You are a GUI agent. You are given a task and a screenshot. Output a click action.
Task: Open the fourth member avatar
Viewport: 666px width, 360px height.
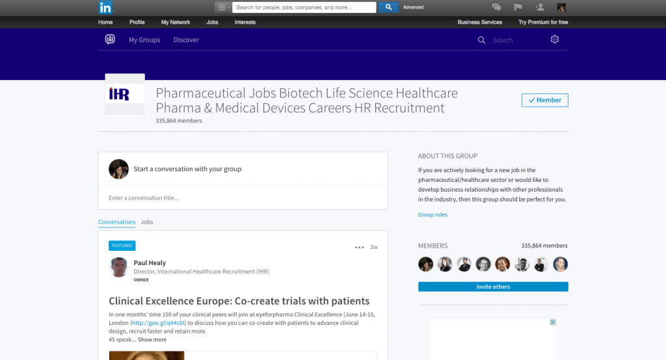click(483, 264)
